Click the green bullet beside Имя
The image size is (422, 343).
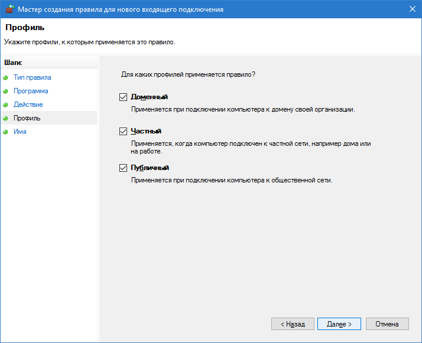(6, 132)
